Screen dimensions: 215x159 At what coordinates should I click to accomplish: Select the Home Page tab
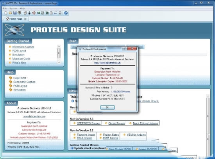point(16,19)
